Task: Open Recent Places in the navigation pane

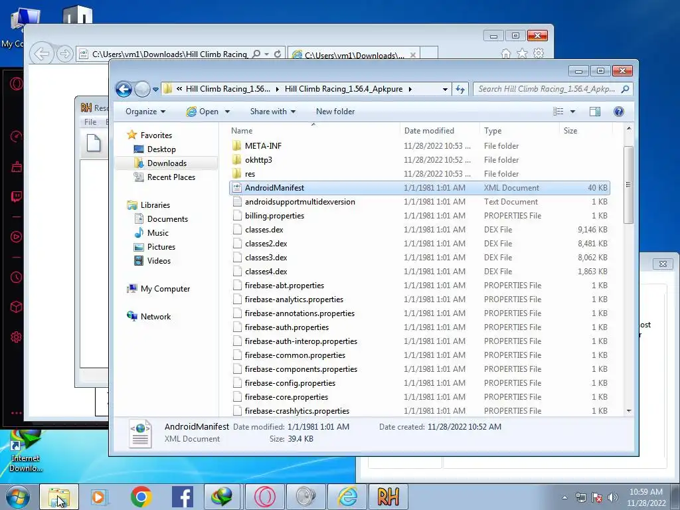Action: pyautogui.click(x=171, y=177)
